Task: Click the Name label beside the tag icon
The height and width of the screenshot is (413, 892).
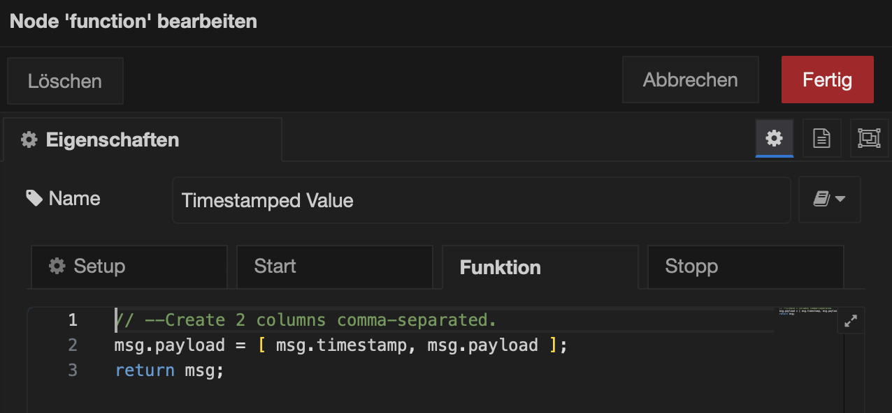Action: pos(74,199)
